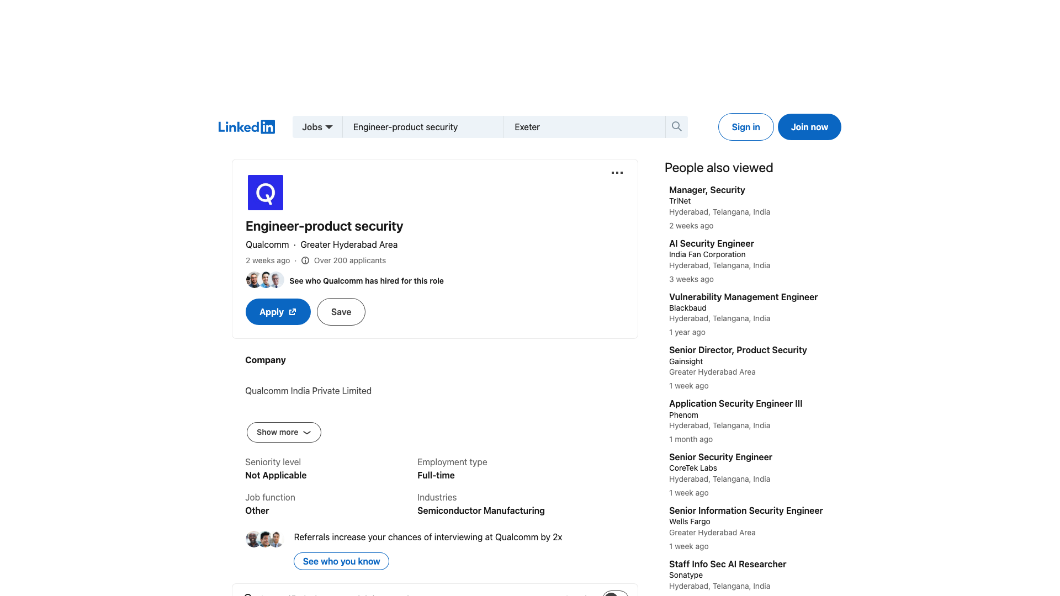Click India Fan Corporation company name
Image resolution: width=1060 pixels, height=596 pixels.
point(707,254)
